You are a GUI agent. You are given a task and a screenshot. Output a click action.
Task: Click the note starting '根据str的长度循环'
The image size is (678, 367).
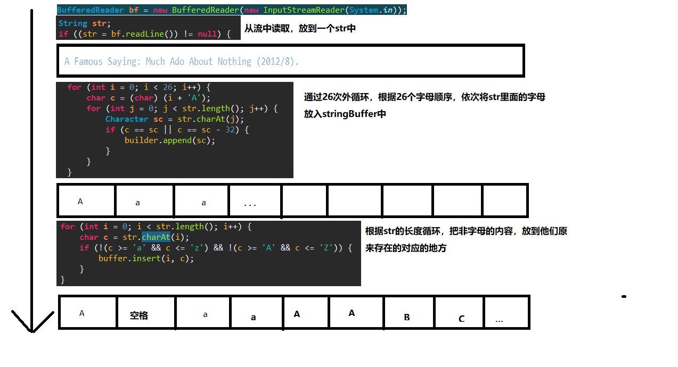(466, 231)
